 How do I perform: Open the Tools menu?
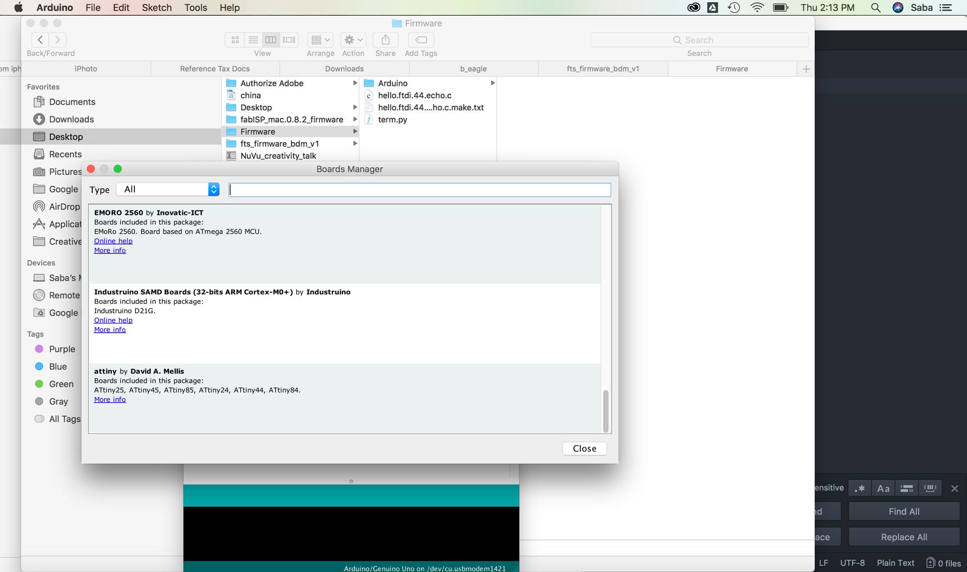click(195, 8)
